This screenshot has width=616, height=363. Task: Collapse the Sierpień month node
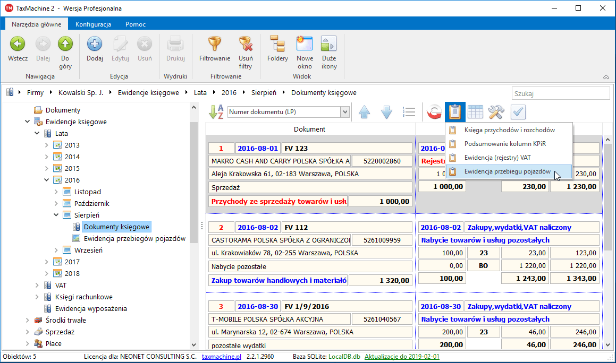(x=56, y=215)
